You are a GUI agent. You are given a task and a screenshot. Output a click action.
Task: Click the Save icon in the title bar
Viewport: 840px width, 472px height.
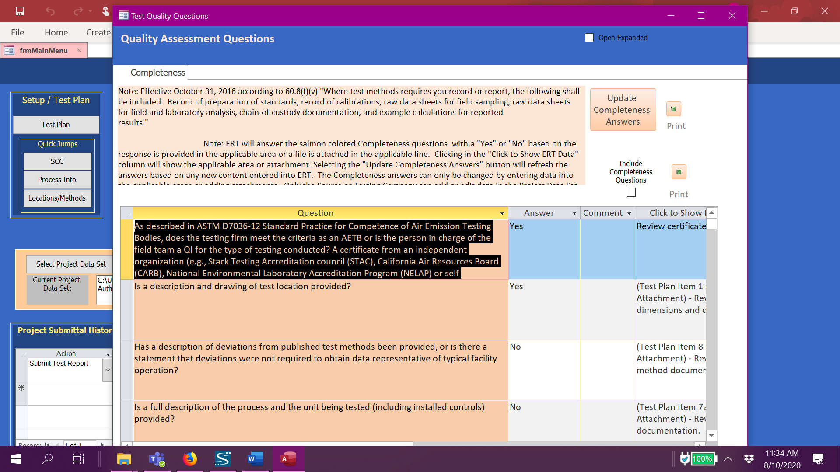[x=20, y=11]
